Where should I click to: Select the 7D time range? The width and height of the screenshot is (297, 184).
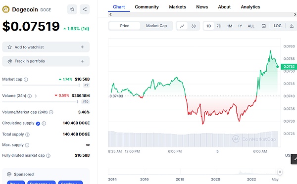pyautogui.click(x=219, y=26)
